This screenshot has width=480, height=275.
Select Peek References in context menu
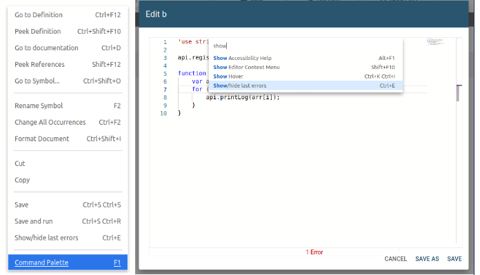68,64
